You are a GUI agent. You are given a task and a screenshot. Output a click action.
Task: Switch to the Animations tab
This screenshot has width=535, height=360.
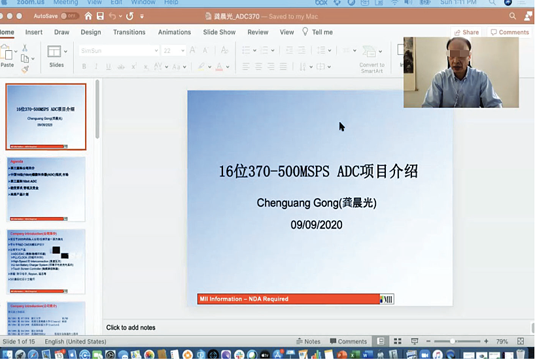pos(175,32)
